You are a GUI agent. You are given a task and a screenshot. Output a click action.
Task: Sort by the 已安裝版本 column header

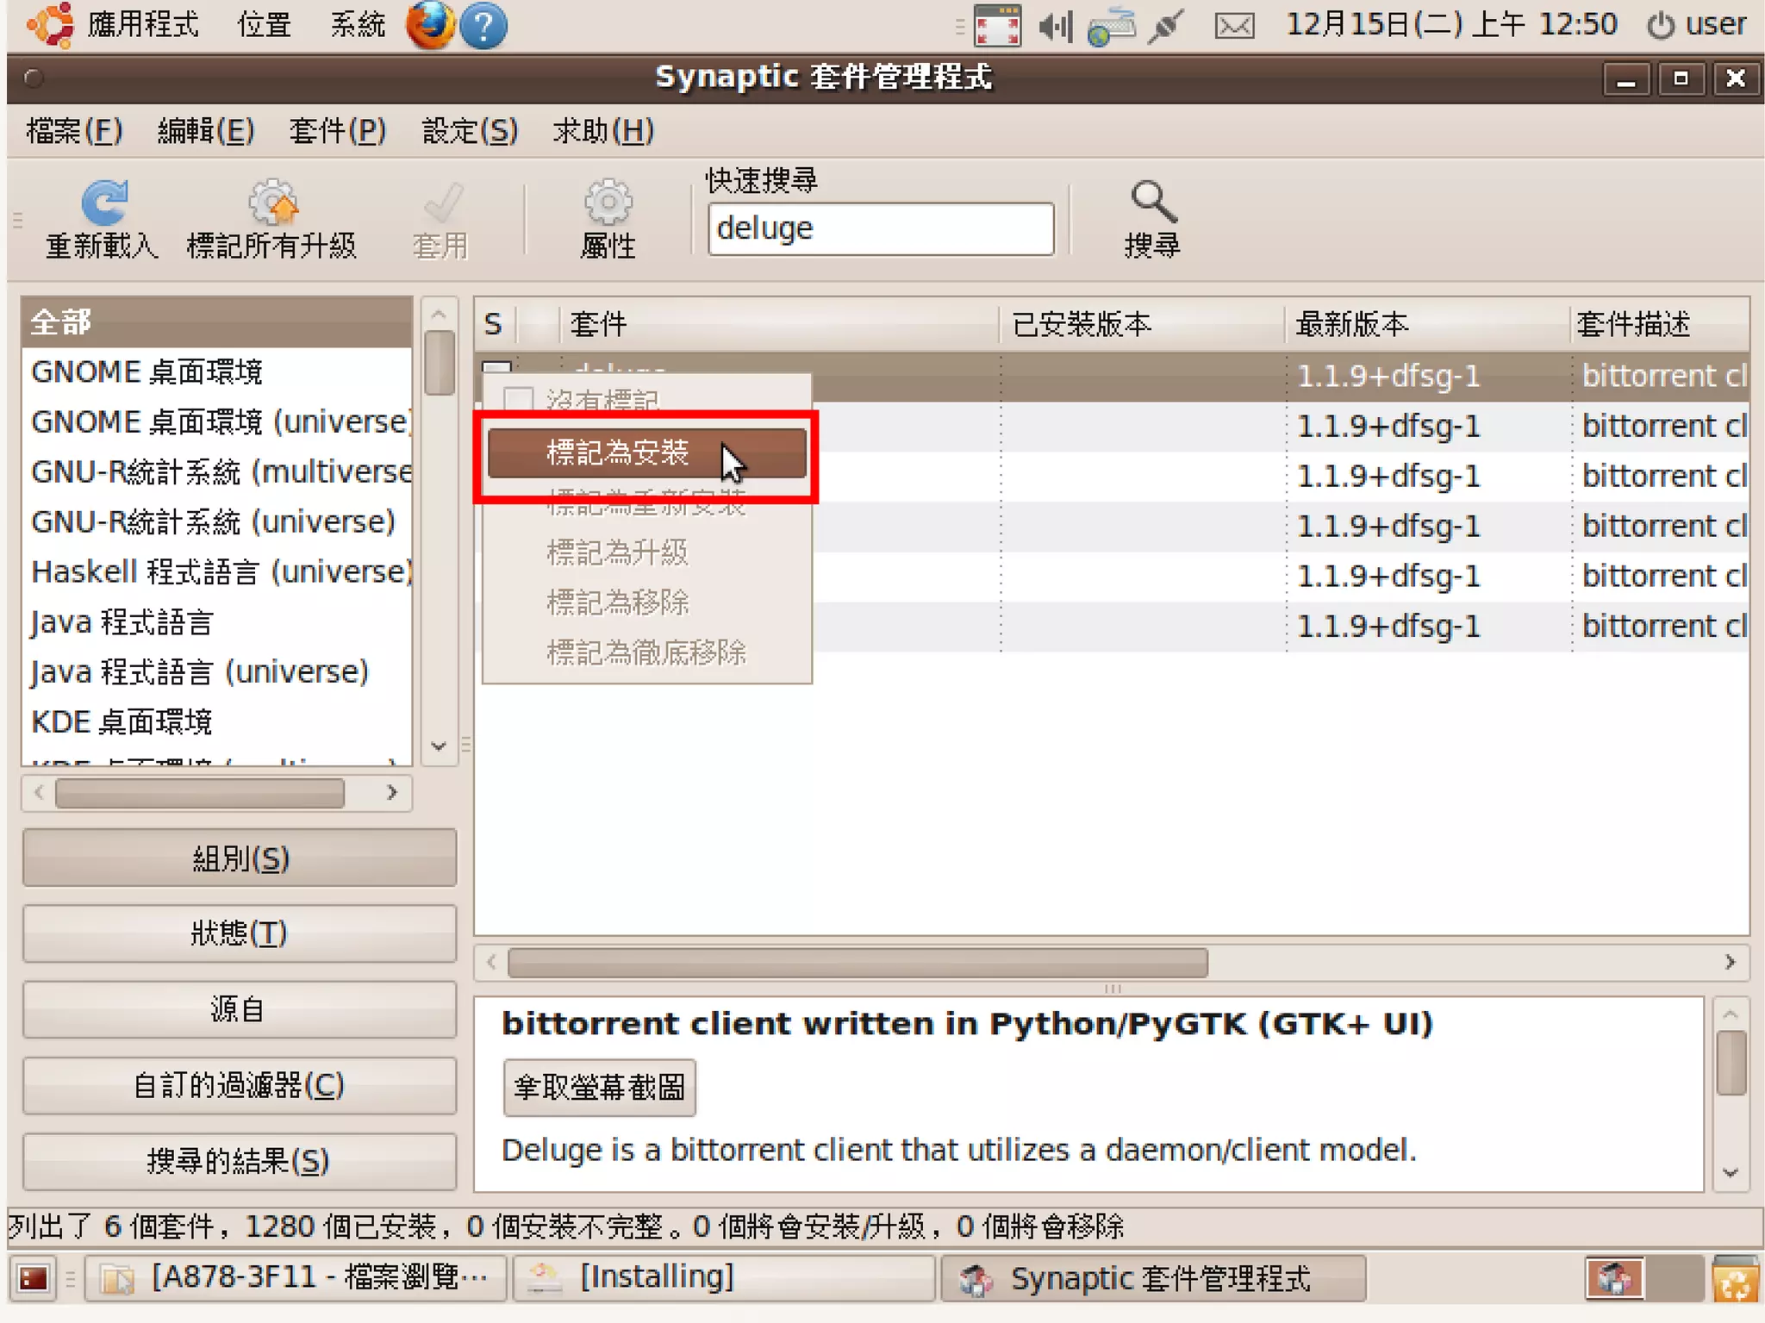[x=1143, y=325]
